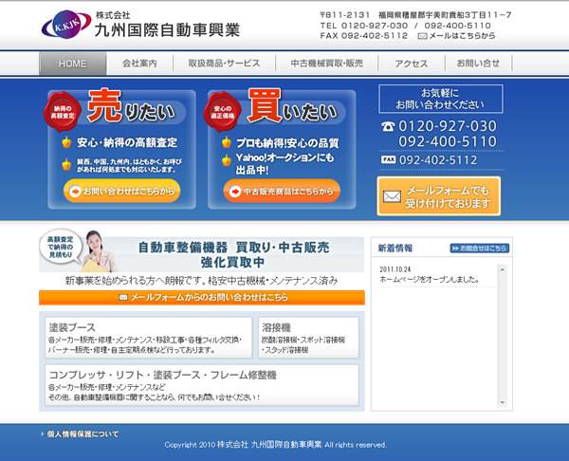569x461 pixels.
Task: Click the arrow icon in 中古販売商品はこちらから button
Action: click(235, 191)
